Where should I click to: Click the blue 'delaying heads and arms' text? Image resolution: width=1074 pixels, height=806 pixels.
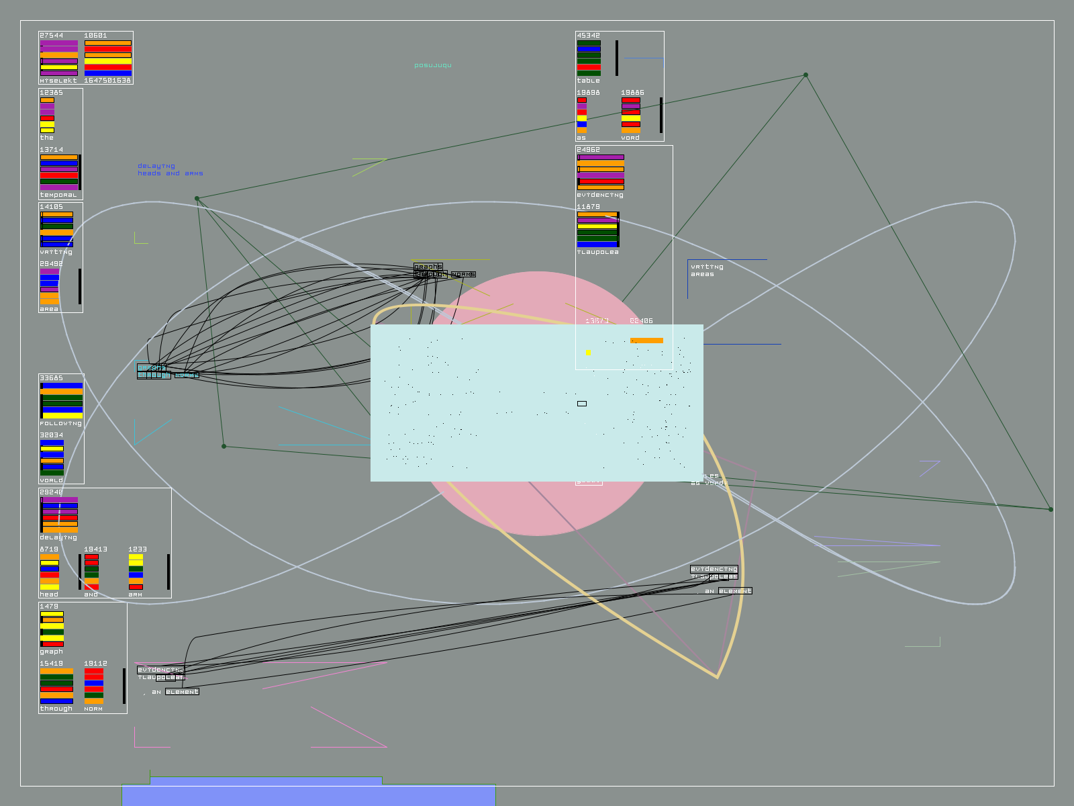click(x=170, y=169)
